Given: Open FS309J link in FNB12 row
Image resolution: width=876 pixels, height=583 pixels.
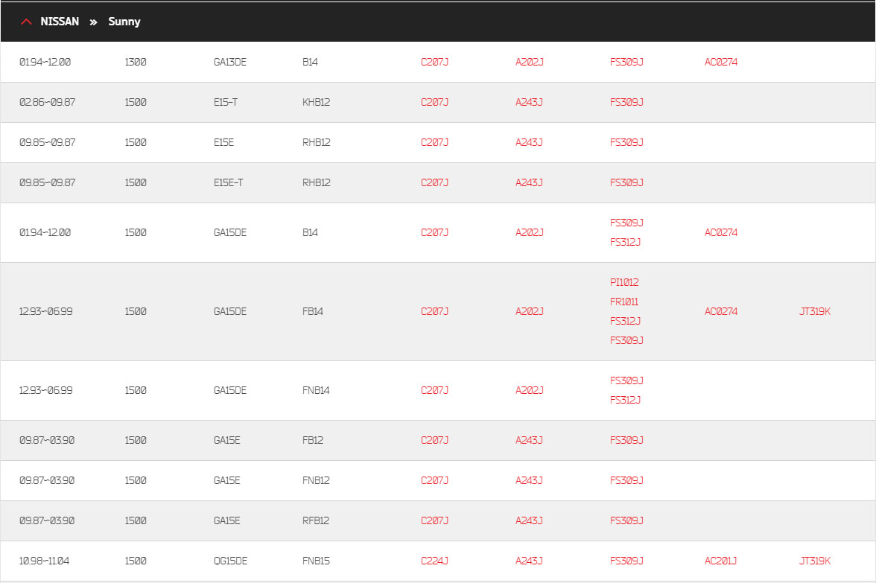Looking at the screenshot, I should (x=626, y=480).
